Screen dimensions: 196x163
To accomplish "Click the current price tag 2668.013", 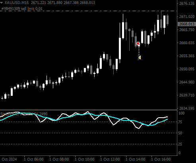I will click(x=187, y=24).
